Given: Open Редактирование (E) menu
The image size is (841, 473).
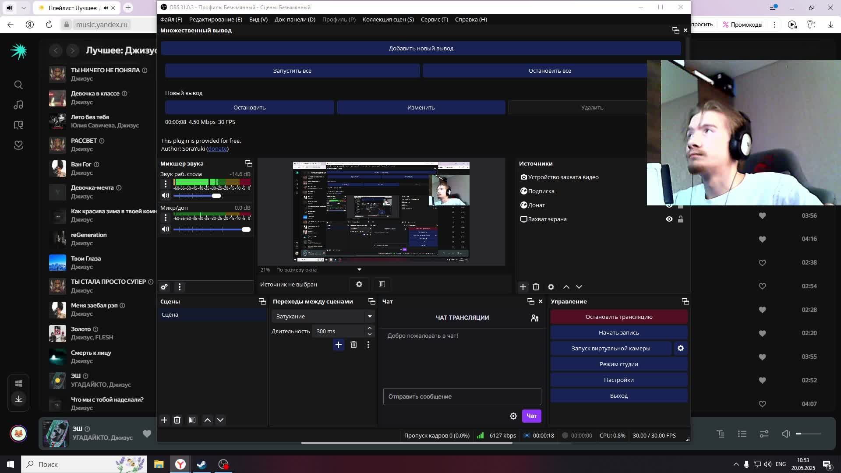Looking at the screenshot, I should (x=216, y=19).
